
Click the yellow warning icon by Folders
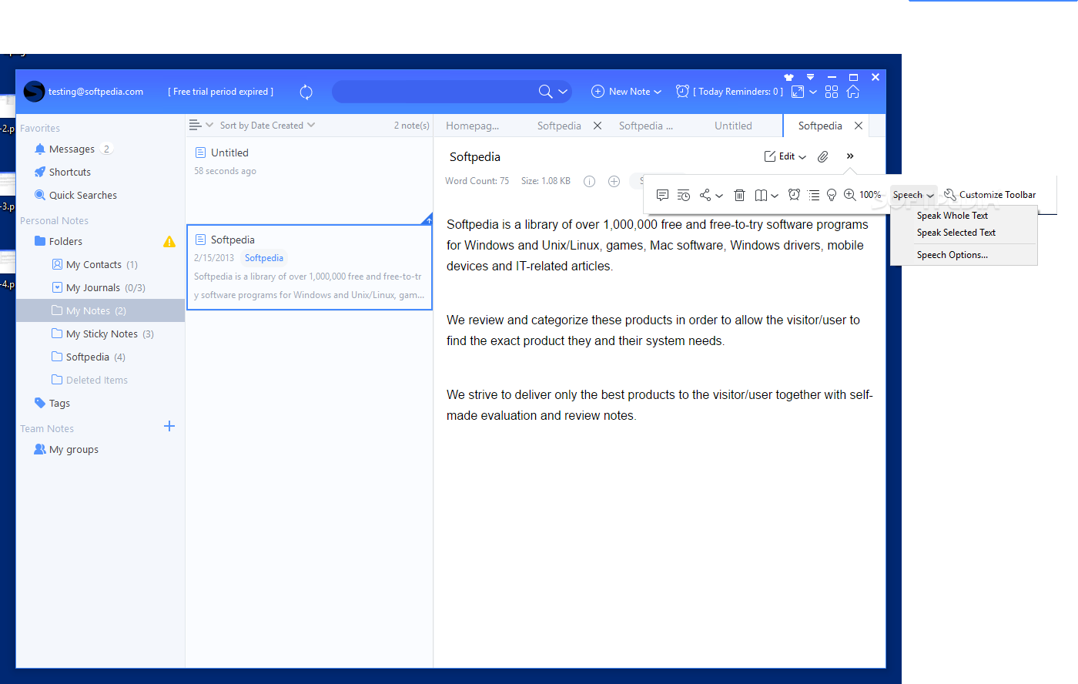point(169,242)
